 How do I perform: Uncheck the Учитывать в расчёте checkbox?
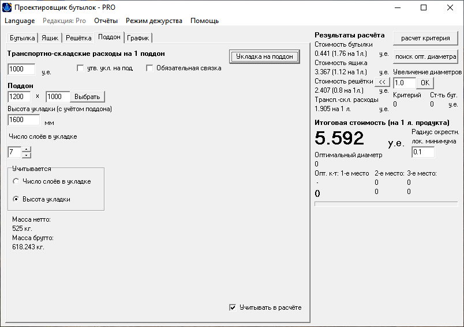click(x=233, y=307)
